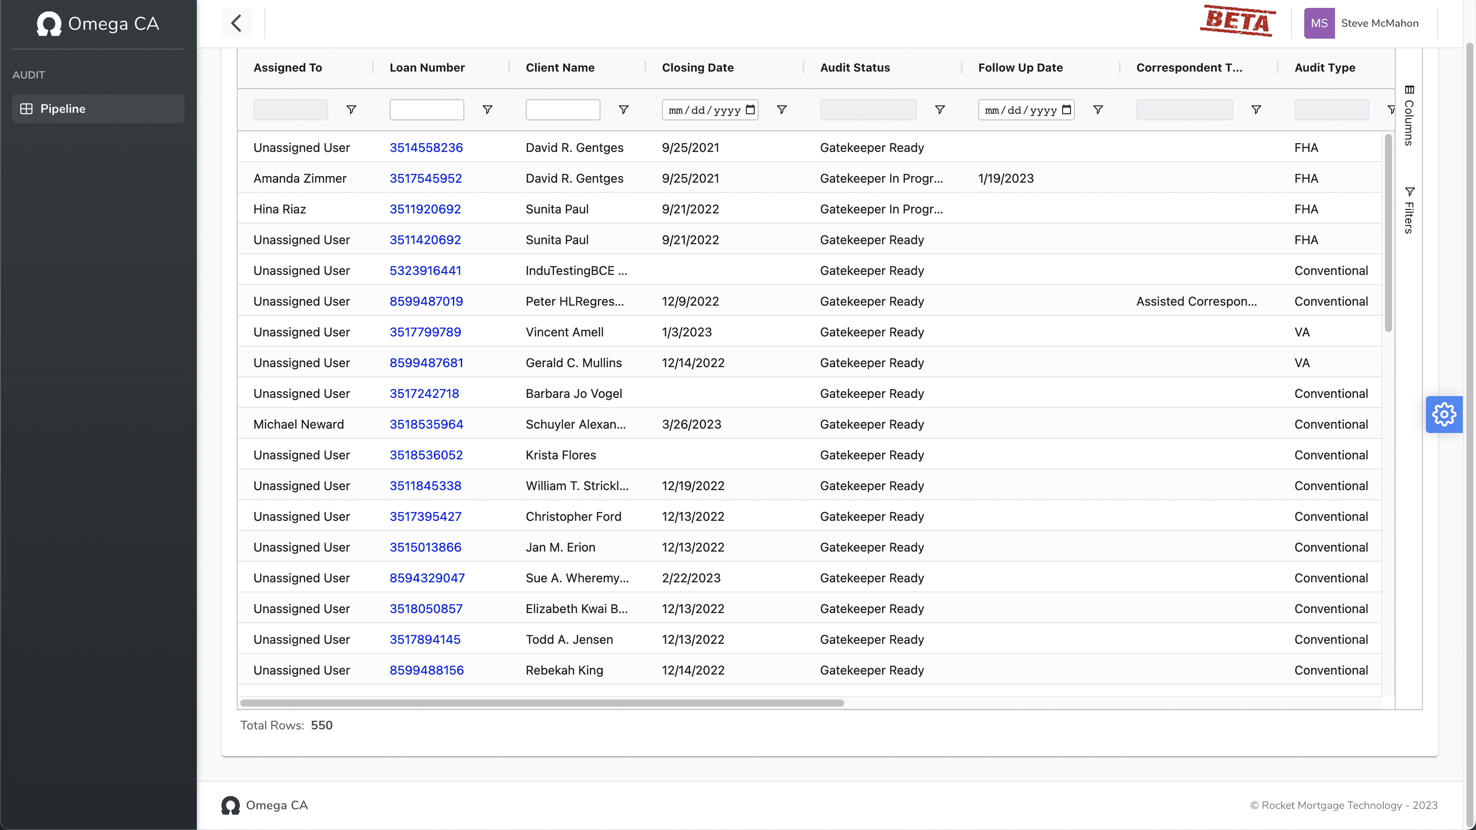Open the Pipeline sidebar item
Image resolution: width=1476 pixels, height=830 pixels.
point(98,109)
